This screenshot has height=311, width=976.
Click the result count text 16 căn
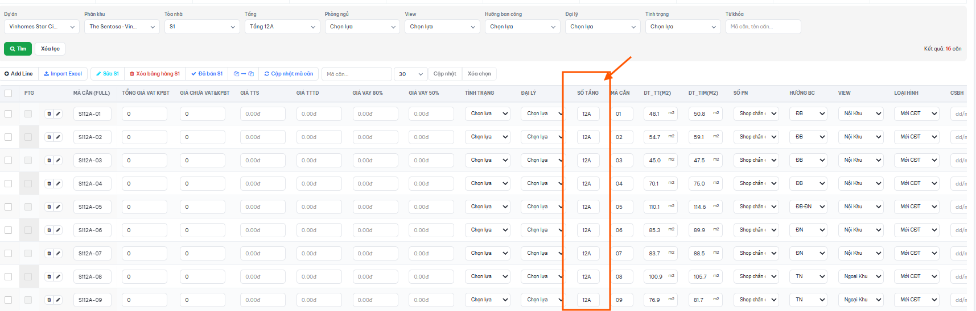point(953,49)
